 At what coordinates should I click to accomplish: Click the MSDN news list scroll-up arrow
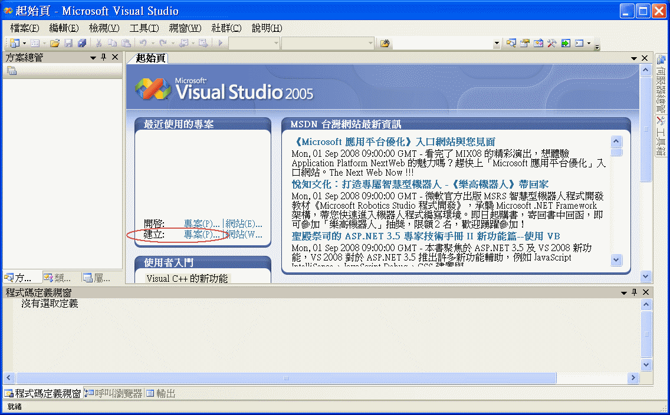[616, 141]
